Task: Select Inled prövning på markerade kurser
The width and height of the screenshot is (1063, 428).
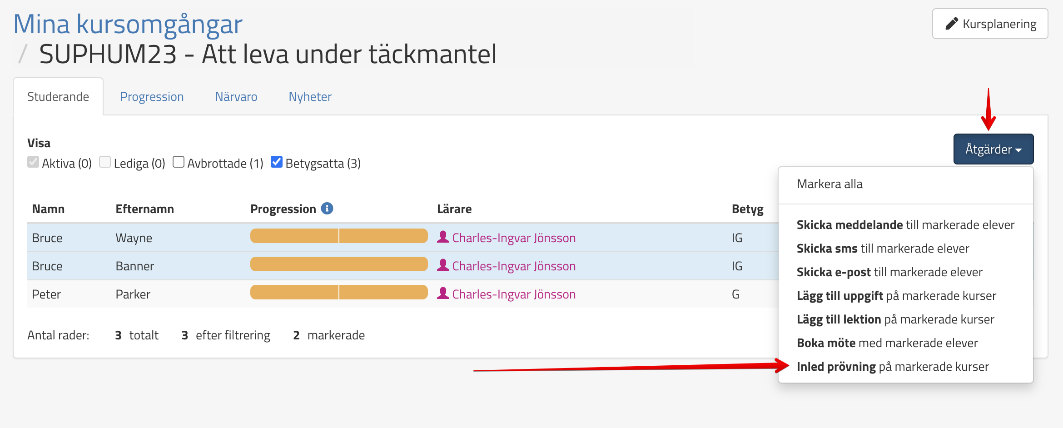Action: (x=892, y=367)
